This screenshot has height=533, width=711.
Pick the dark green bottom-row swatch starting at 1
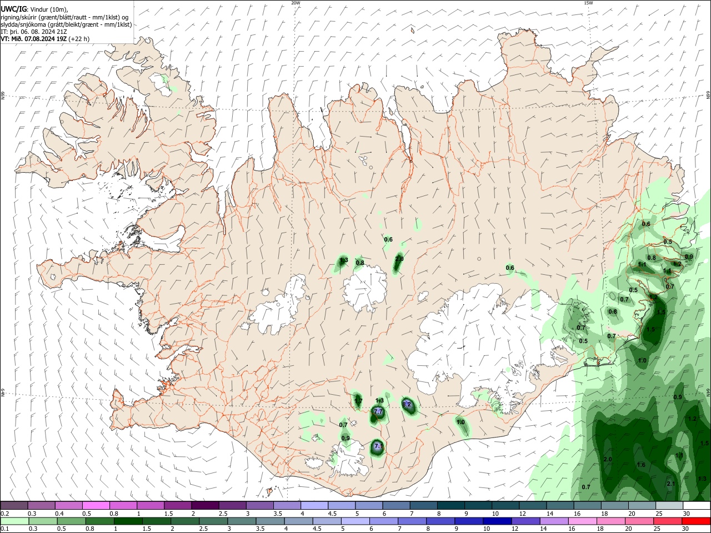(x=127, y=521)
